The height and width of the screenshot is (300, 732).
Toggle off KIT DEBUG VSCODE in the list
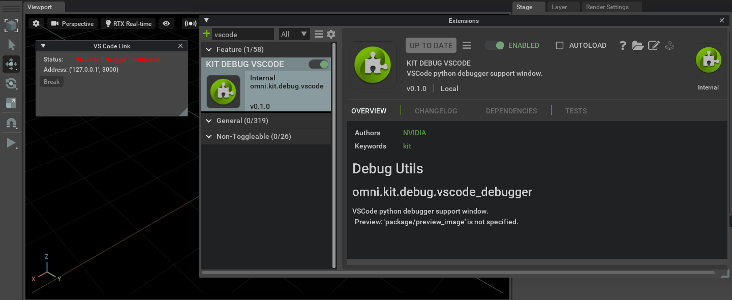coord(319,64)
